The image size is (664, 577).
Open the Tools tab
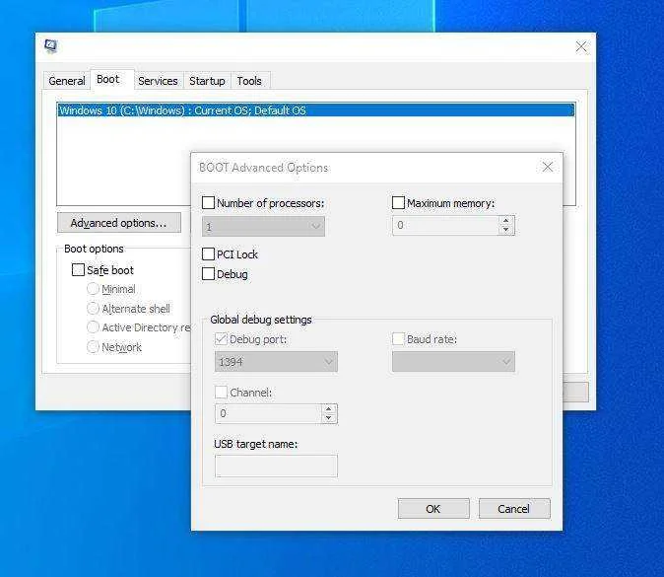pos(249,81)
